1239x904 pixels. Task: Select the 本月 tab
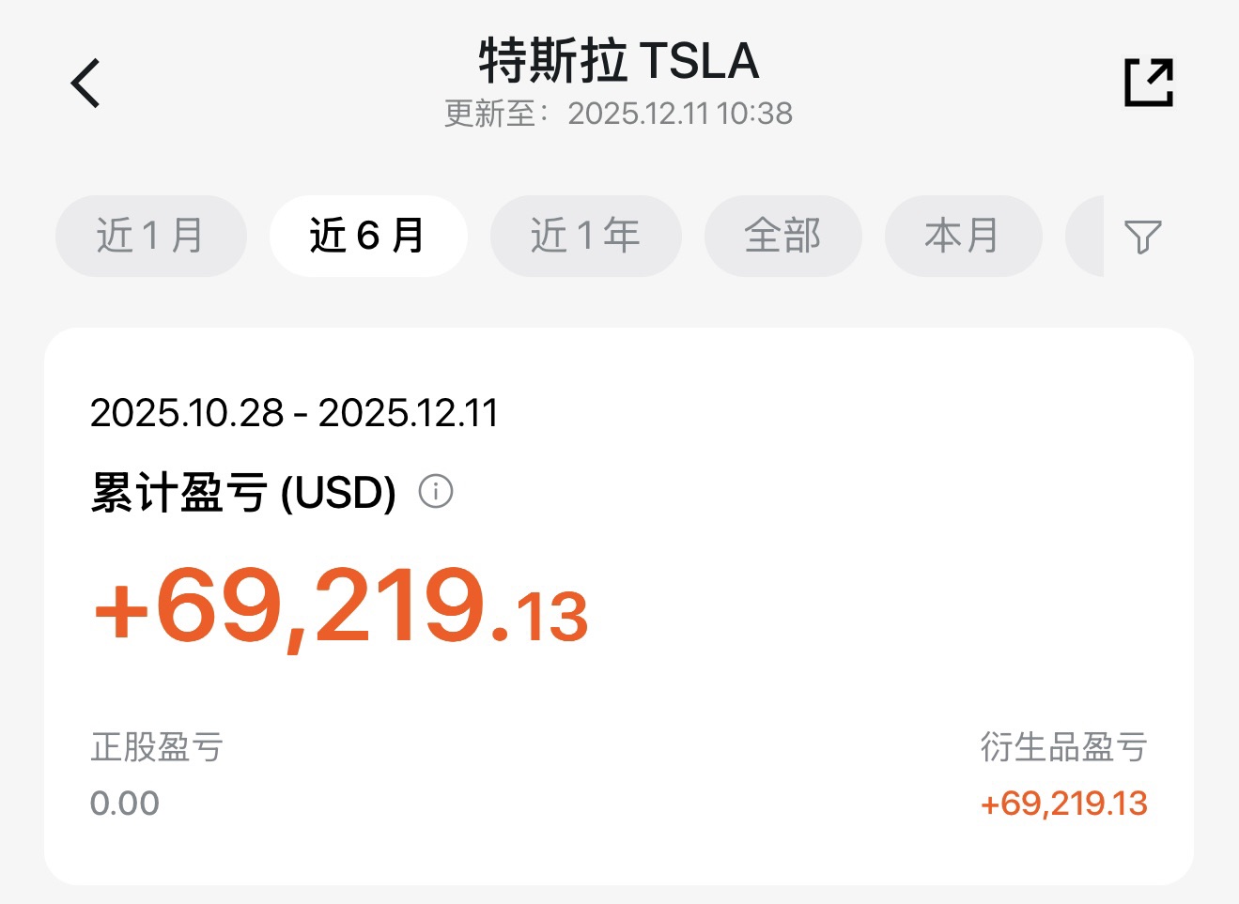[x=962, y=236]
